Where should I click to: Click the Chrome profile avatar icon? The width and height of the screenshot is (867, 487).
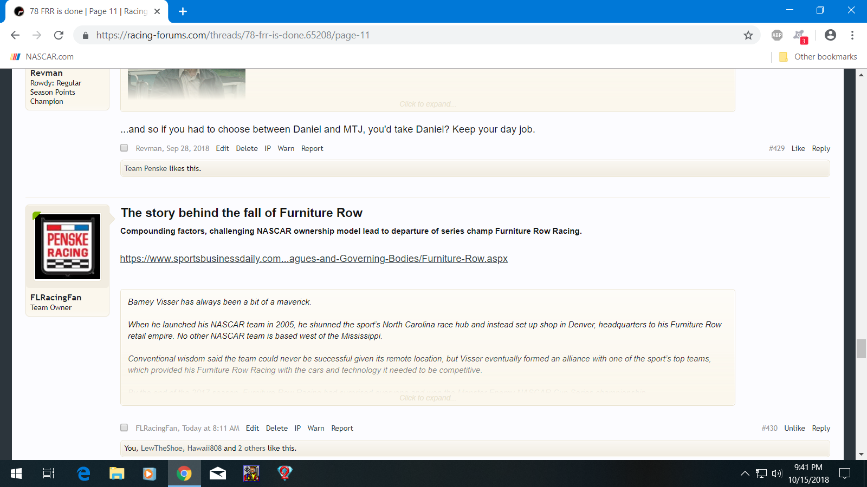click(830, 35)
